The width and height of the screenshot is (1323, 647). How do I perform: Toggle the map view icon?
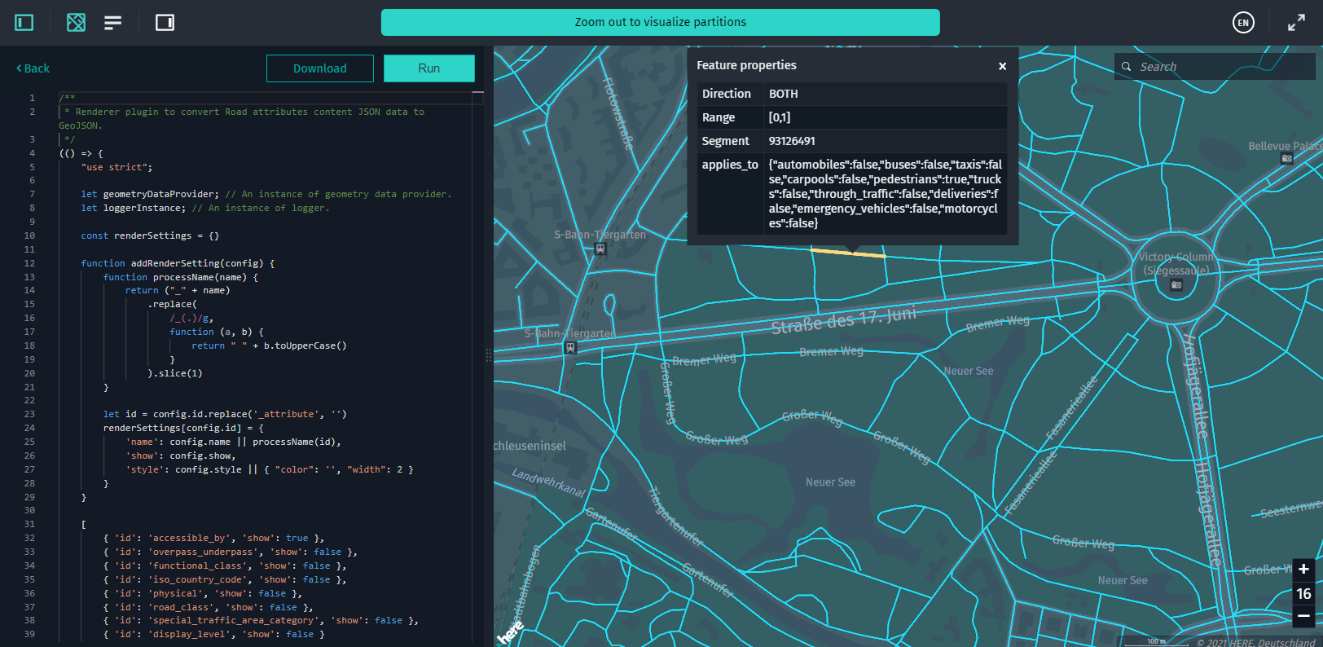(x=76, y=23)
